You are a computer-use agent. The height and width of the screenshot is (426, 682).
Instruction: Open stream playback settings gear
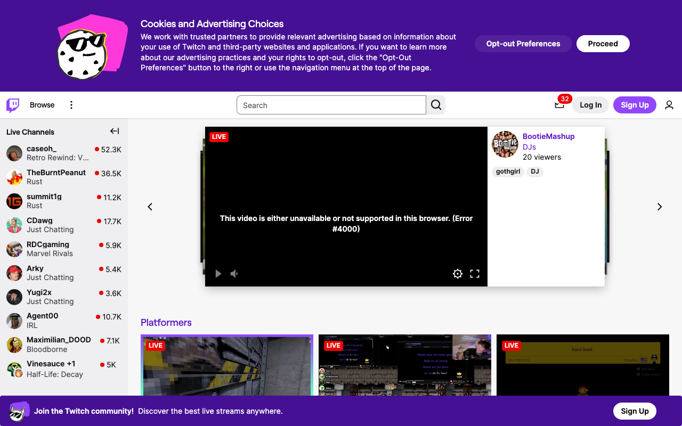click(x=457, y=273)
